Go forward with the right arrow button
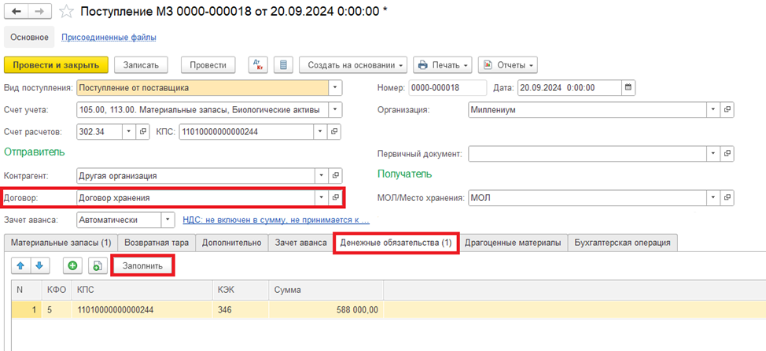Viewport: 766px width, 351px height. click(40, 12)
